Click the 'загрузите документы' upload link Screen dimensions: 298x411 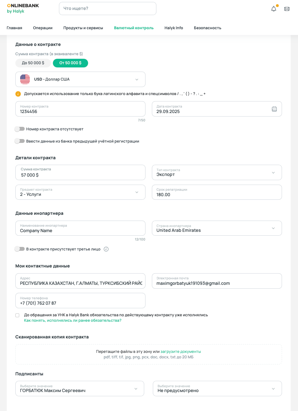[x=181, y=352]
